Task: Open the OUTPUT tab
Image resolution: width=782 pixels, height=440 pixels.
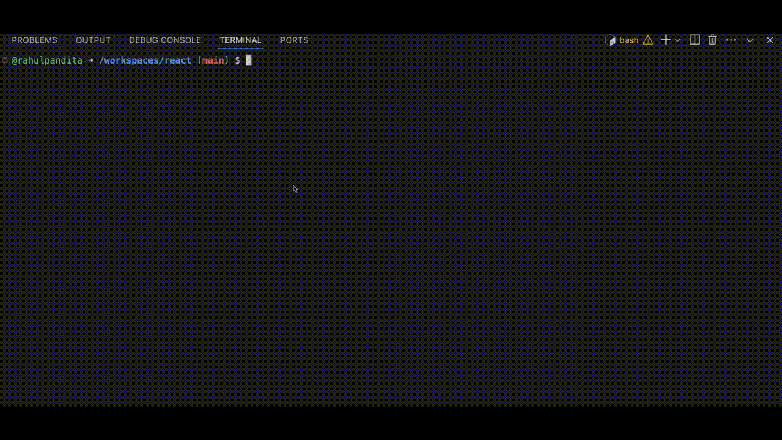Action: [93, 40]
